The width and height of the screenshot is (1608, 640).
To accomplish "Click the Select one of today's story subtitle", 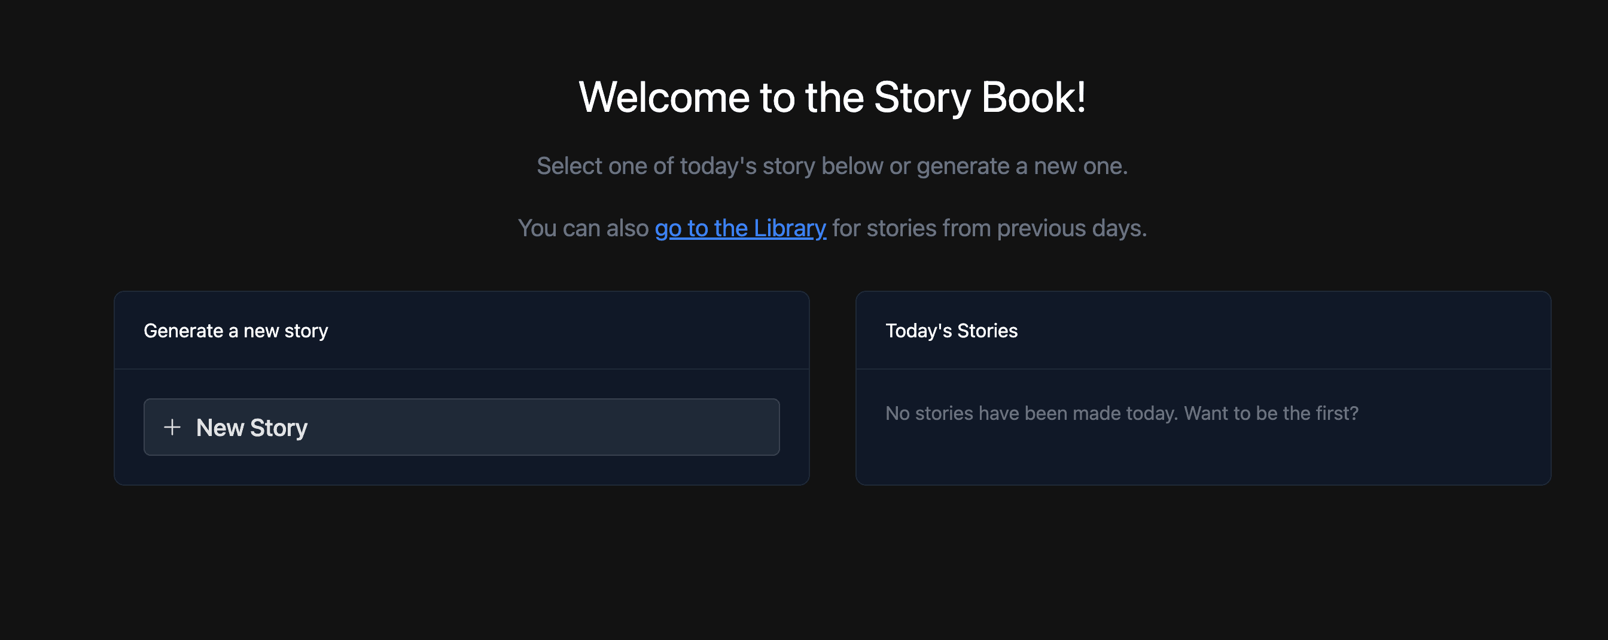I will coord(832,166).
